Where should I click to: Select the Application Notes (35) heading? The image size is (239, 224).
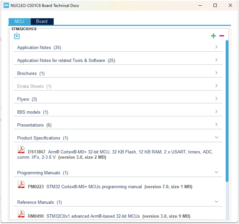click(x=39, y=47)
